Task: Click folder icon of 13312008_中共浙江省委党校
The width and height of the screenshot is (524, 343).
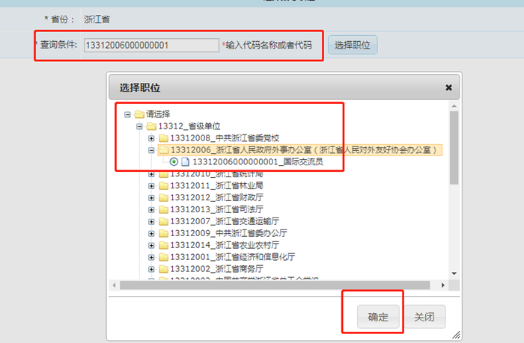Action: (163, 138)
